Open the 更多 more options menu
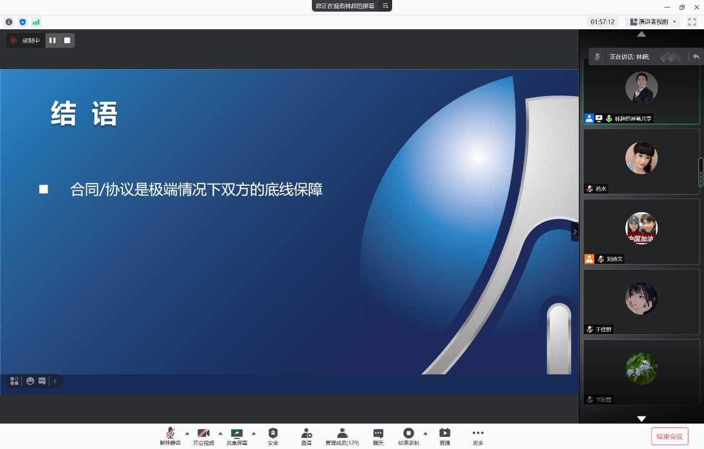704x449 pixels. coord(478,436)
